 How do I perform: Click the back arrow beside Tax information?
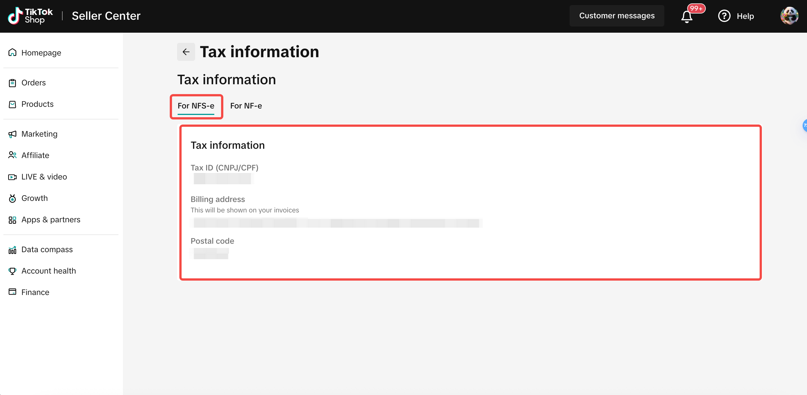point(186,52)
